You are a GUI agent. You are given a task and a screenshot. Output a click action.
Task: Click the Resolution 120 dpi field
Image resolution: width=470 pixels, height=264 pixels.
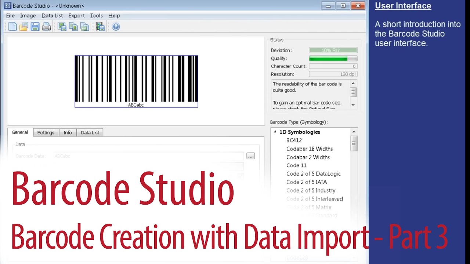(x=333, y=74)
